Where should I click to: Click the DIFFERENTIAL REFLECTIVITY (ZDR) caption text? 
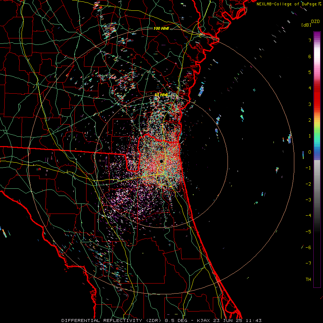112,320
